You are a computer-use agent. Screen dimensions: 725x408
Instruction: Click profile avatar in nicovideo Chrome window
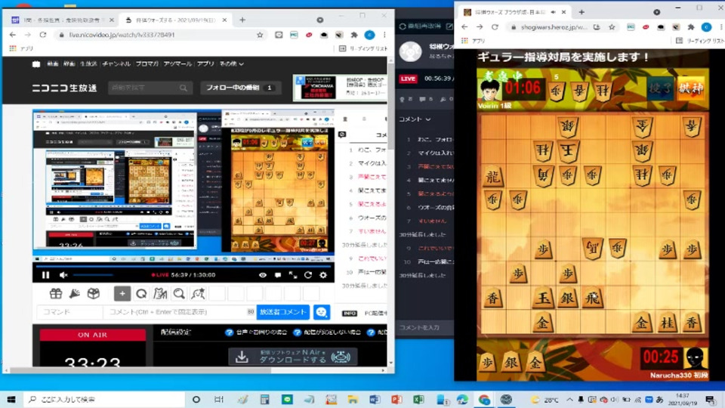[369, 35]
